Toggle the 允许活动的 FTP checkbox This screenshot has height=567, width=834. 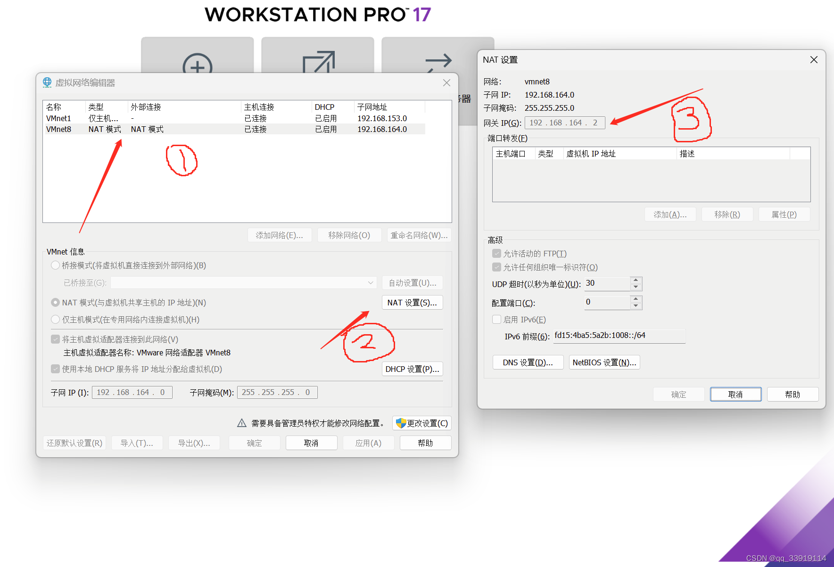point(496,253)
